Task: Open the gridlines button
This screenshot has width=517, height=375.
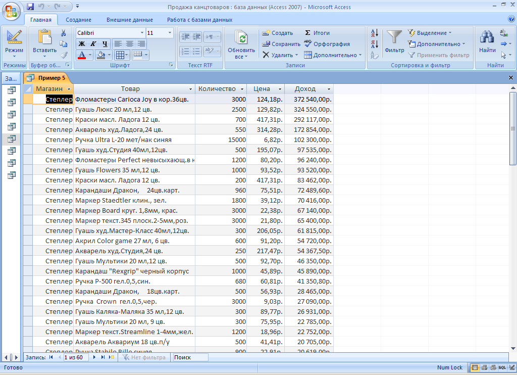Action: 122,55
